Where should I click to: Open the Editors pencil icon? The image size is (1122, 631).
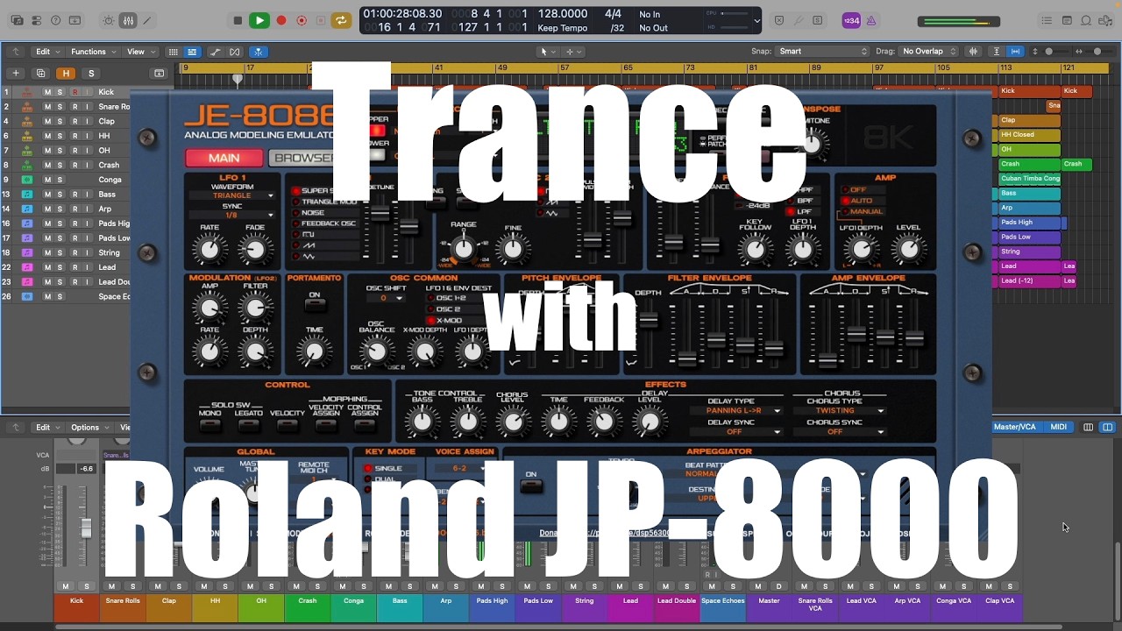147,20
